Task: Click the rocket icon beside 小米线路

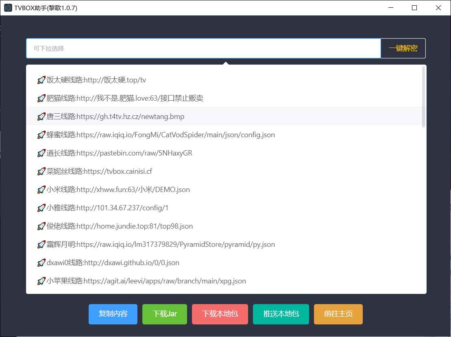Action: 41,189
